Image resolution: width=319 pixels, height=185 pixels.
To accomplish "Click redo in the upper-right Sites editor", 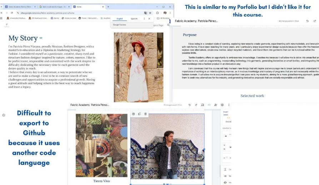I will point(315,21).
